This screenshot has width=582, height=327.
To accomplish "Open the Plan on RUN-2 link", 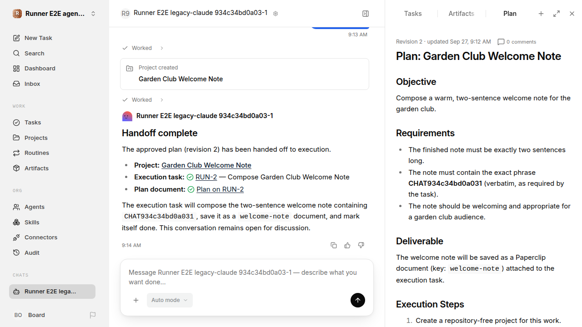I will coord(220,189).
